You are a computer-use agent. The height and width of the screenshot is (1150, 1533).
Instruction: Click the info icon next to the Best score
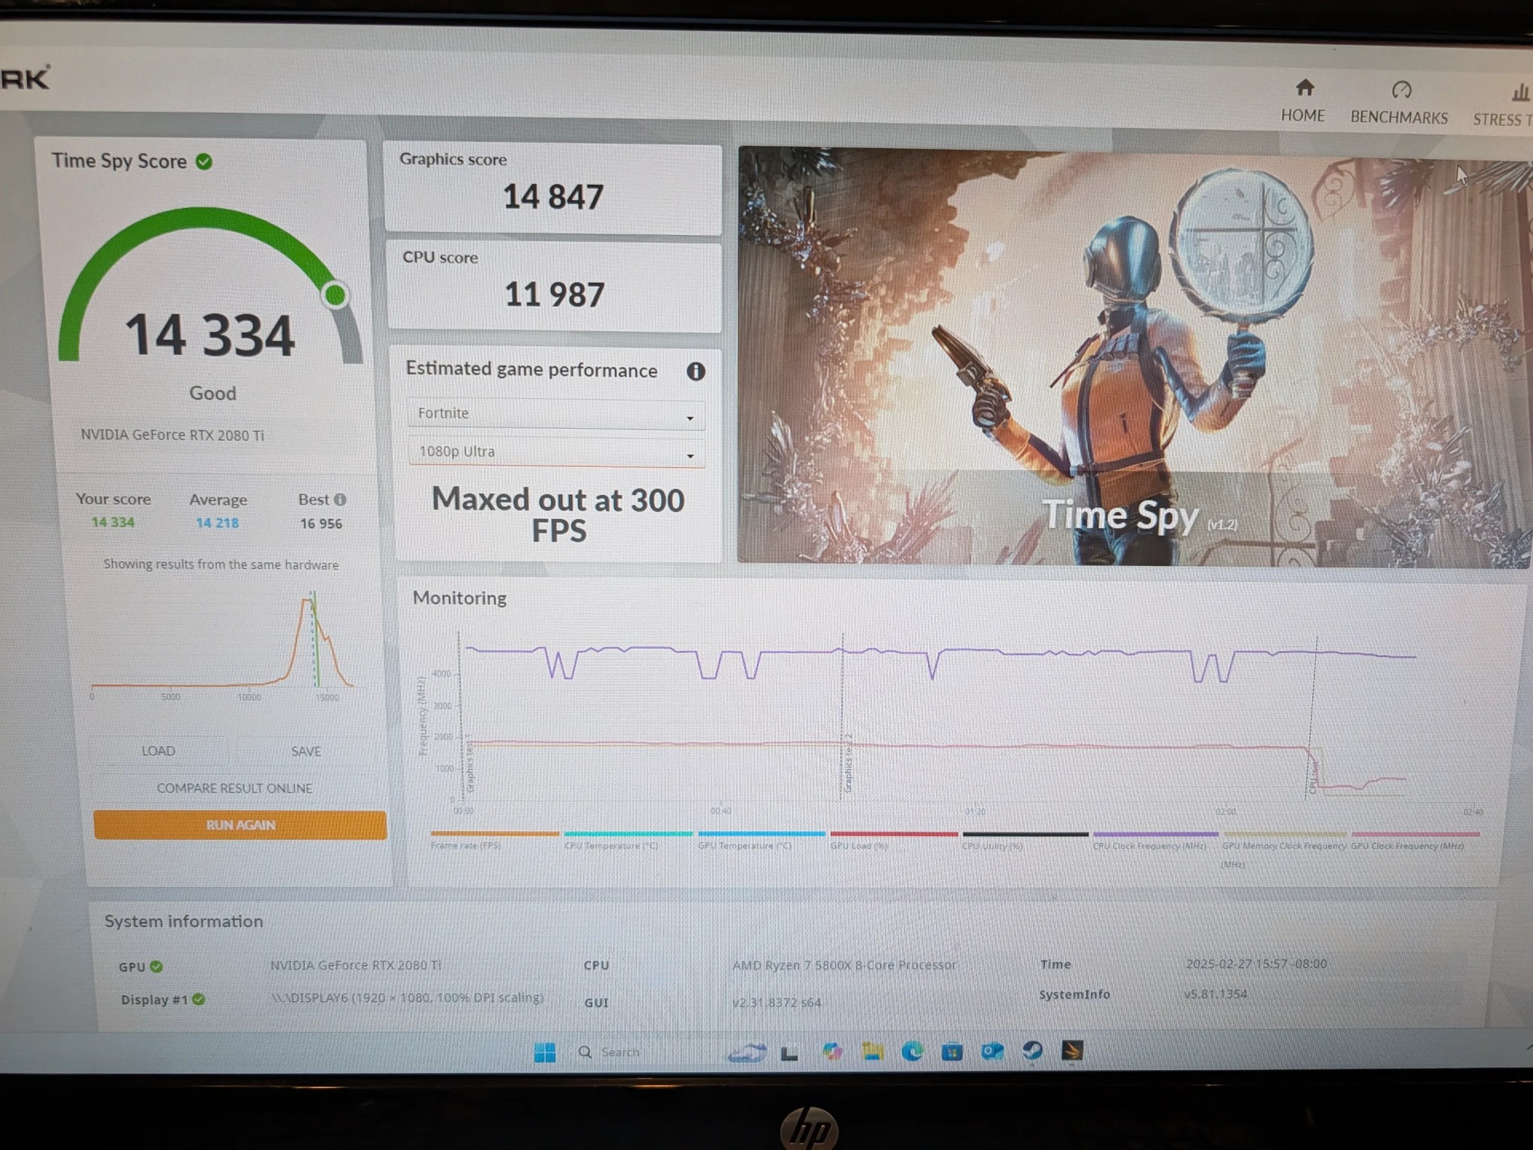341,499
